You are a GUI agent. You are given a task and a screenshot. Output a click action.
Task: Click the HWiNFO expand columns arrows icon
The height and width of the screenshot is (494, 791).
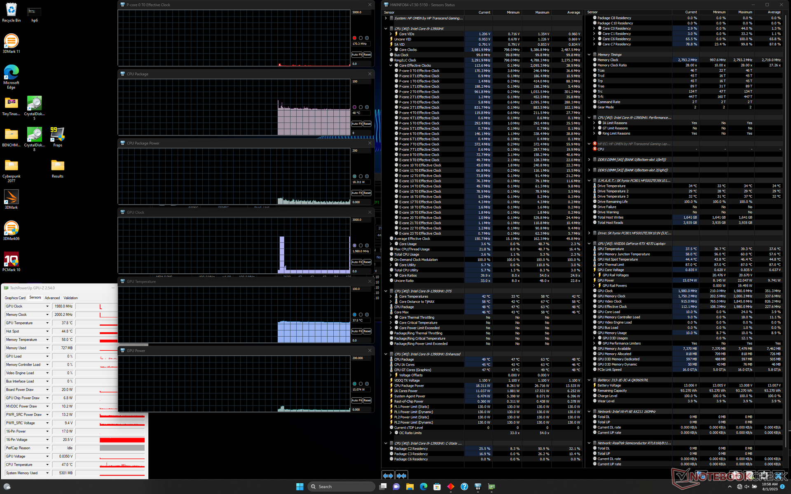(x=388, y=475)
